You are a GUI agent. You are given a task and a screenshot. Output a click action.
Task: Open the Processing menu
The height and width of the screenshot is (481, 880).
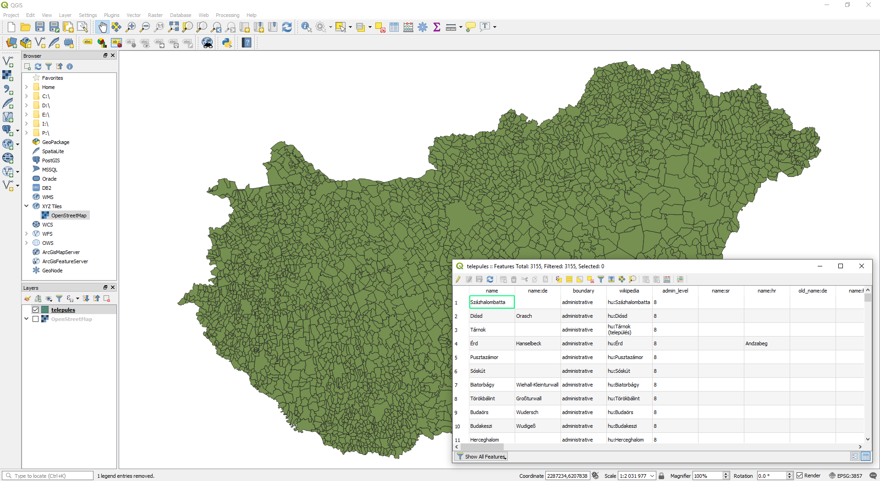227,15
